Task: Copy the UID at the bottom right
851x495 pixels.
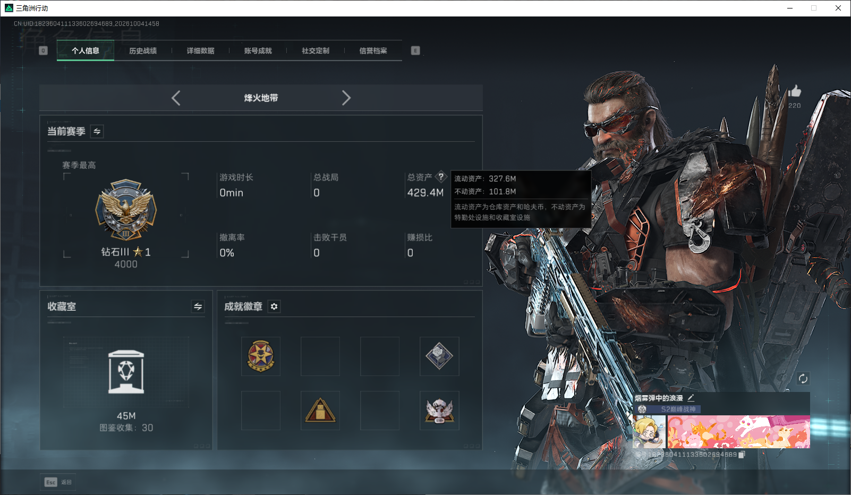Action: 742,455
